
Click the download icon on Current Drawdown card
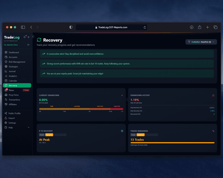click(122, 95)
